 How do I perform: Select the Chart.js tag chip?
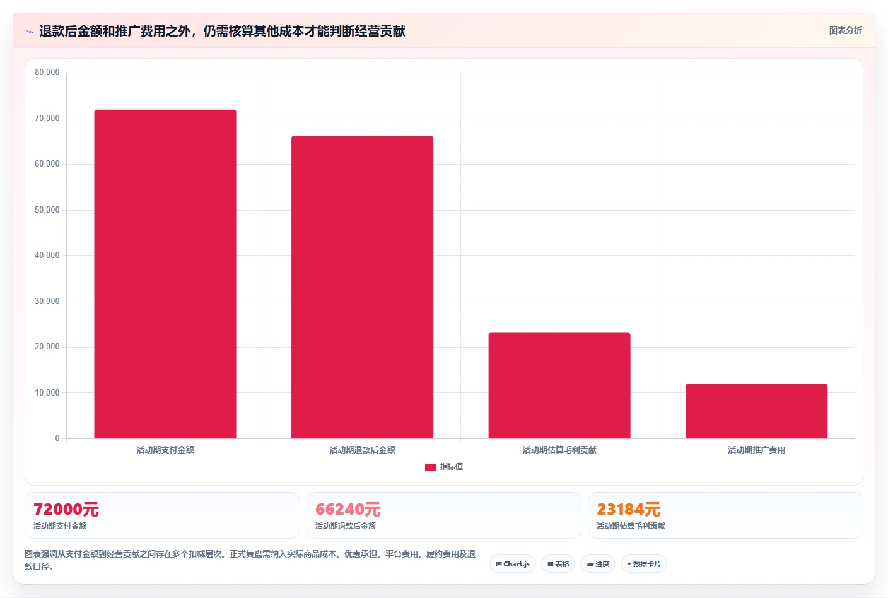(x=513, y=564)
